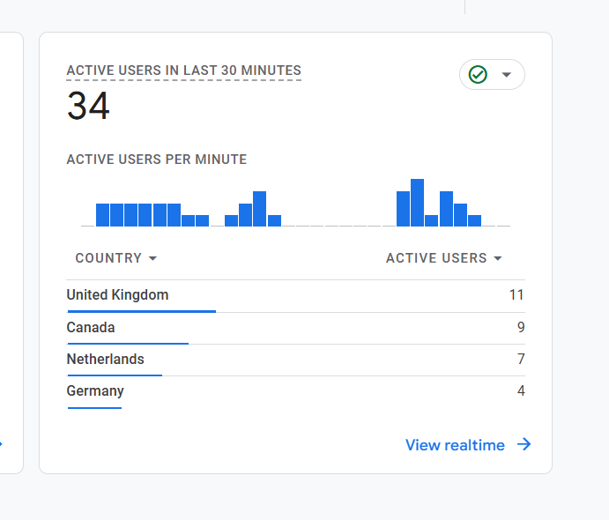Click the arrow icon beside View realtime
Viewport: 609px width, 520px height.
[x=524, y=444]
